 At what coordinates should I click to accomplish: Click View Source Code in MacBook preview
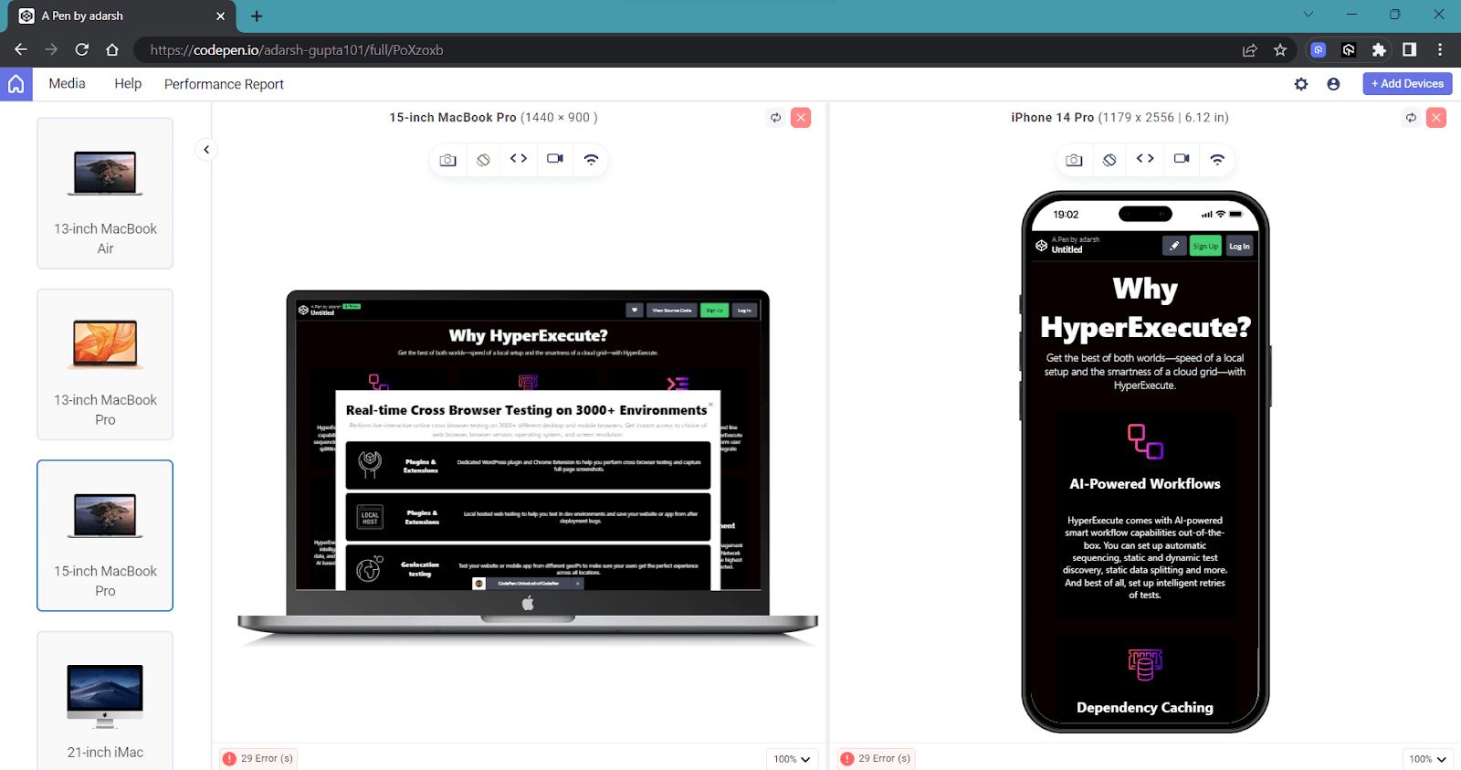pyautogui.click(x=672, y=311)
